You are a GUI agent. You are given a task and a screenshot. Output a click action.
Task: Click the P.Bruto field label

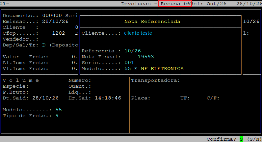[15, 92]
